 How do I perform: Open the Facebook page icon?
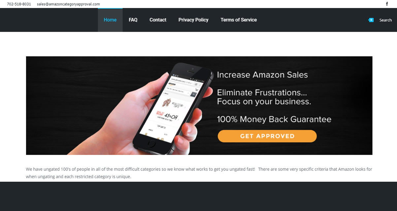[387, 4]
